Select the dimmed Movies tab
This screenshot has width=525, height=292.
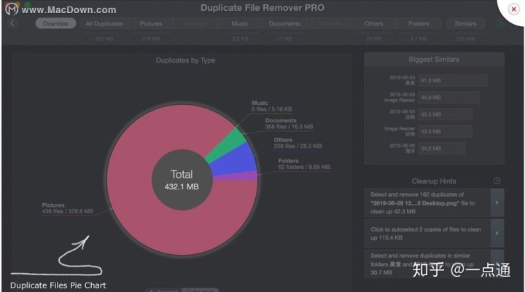[195, 24]
